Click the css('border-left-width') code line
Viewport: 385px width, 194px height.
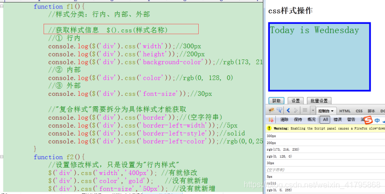tap(143, 126)
